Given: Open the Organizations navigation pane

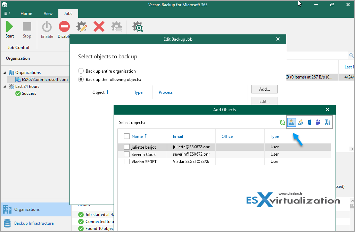Looking at the screenshot, I should click(x=36, y=209).
